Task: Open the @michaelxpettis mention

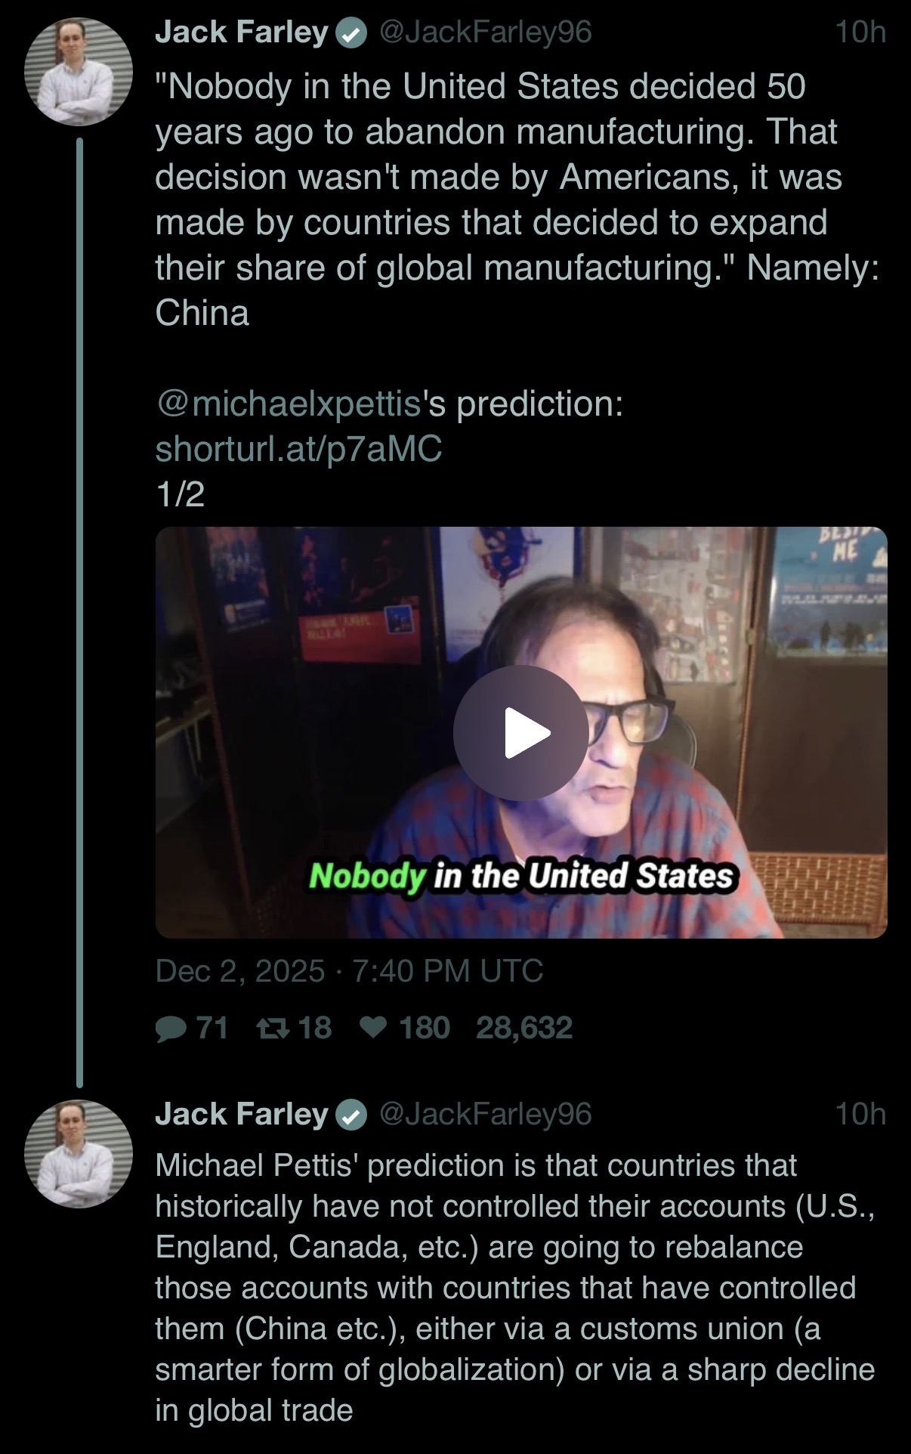Action: [x=288, y=404]
